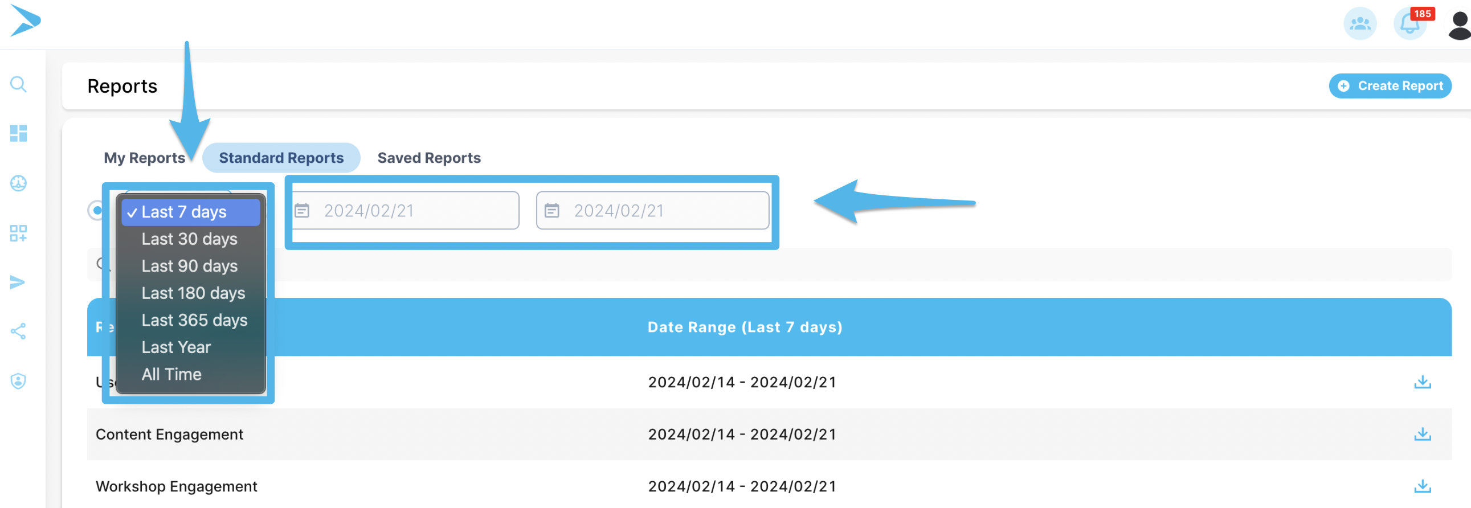This screenshot has height=508, width=1471.
Task: Download the Workshop Engagement report
Action: point(1422,486)
